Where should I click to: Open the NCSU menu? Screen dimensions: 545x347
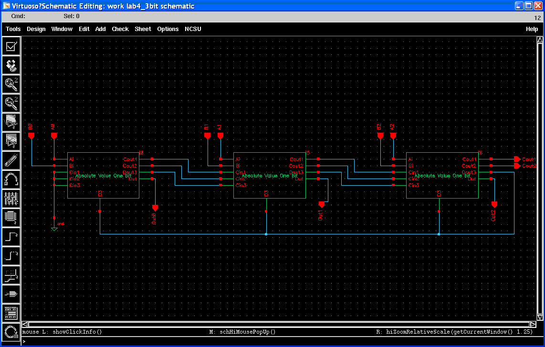point(193,29)
